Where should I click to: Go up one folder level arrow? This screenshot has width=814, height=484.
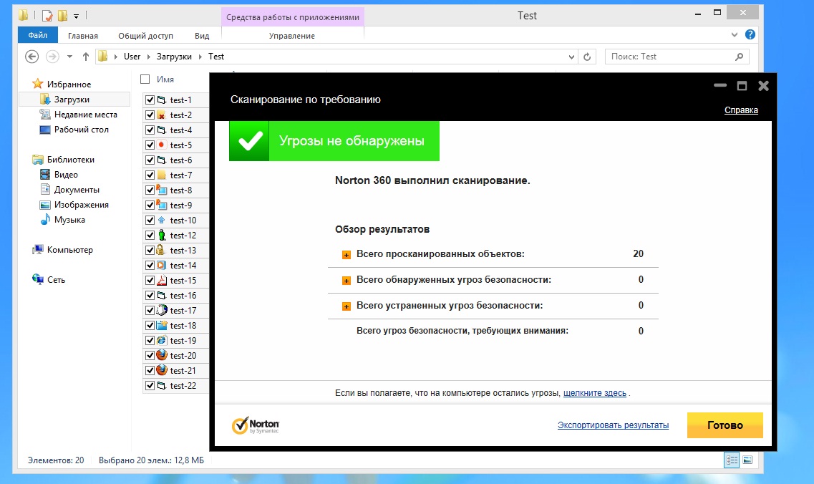click(86, 57)
